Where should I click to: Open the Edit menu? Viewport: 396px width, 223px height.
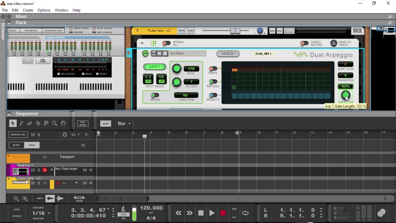tap(15, 10)
